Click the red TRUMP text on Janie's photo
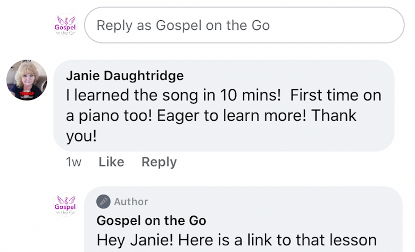The height and width of the screenshot is (252, 415). 27,94
